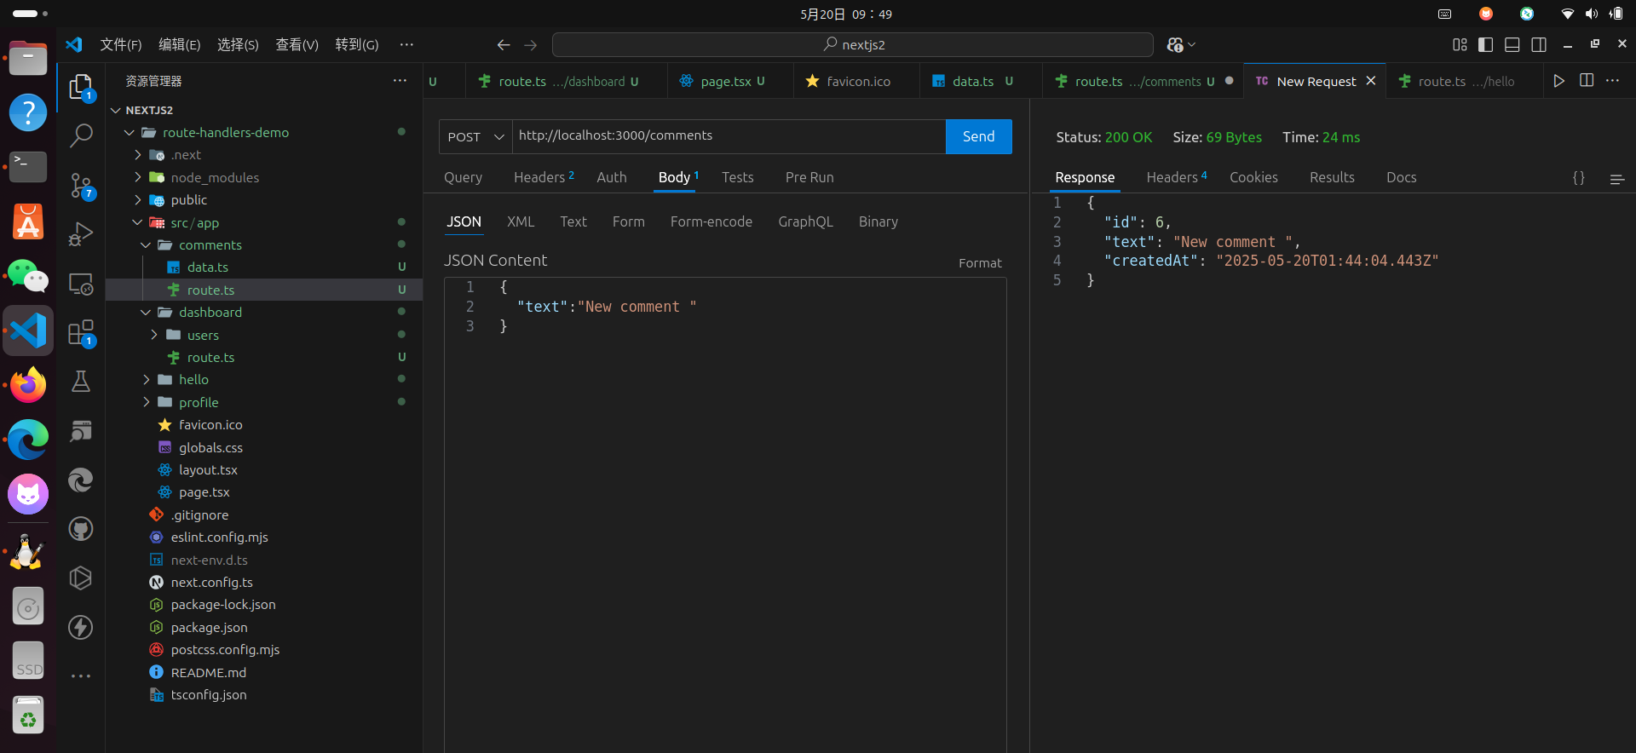
Task: Toggle the secondary sidebar layout button
Action: pyautogui.click(x=1538, y=45)
